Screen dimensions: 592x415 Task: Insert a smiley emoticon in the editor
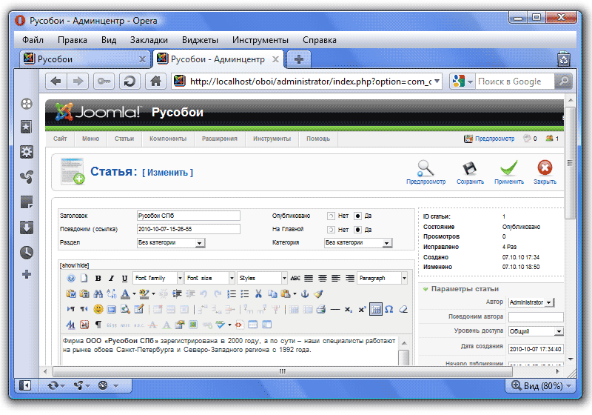point(98,309)
